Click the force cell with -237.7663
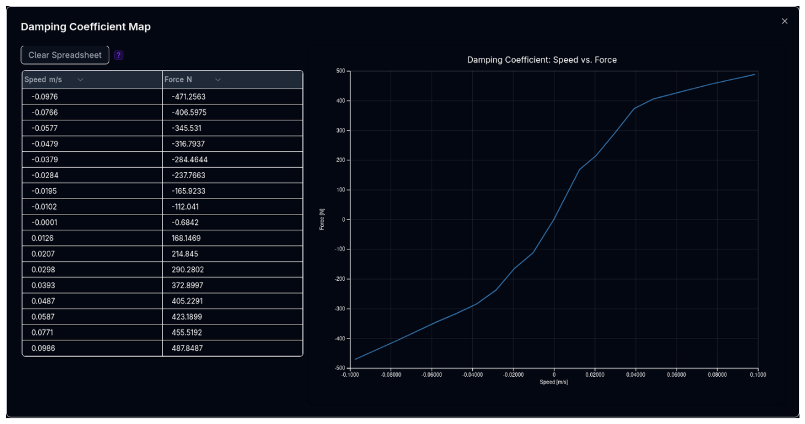Screen dimensions: 805x424 [232, 175]
